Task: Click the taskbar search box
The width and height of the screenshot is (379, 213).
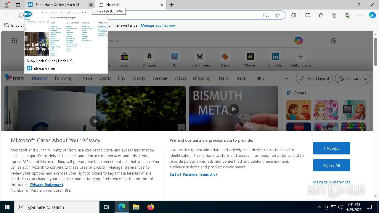Action: [57, 207]
